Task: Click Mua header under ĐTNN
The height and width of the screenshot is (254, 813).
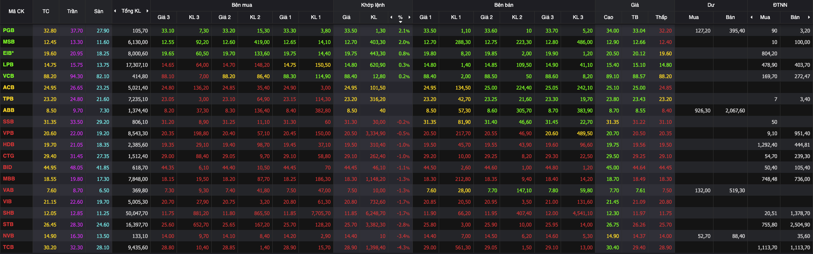Action: (765, 17)
